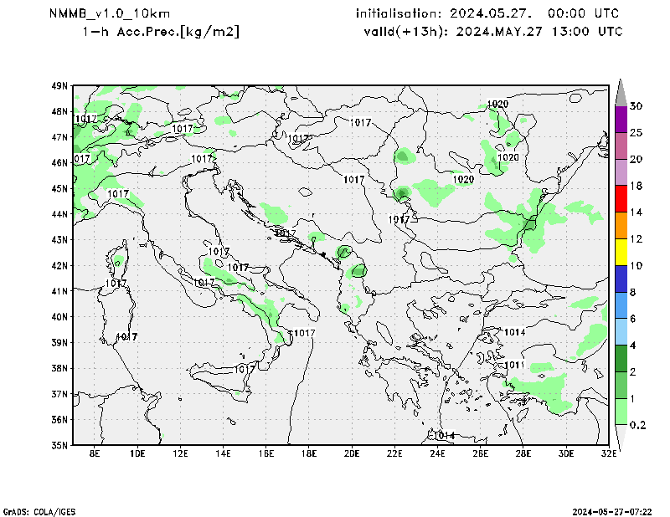This screenshot has width=670, height=517.
Task: Click the GrADS: COLA/IGES credit label
Action: [38, 511]
